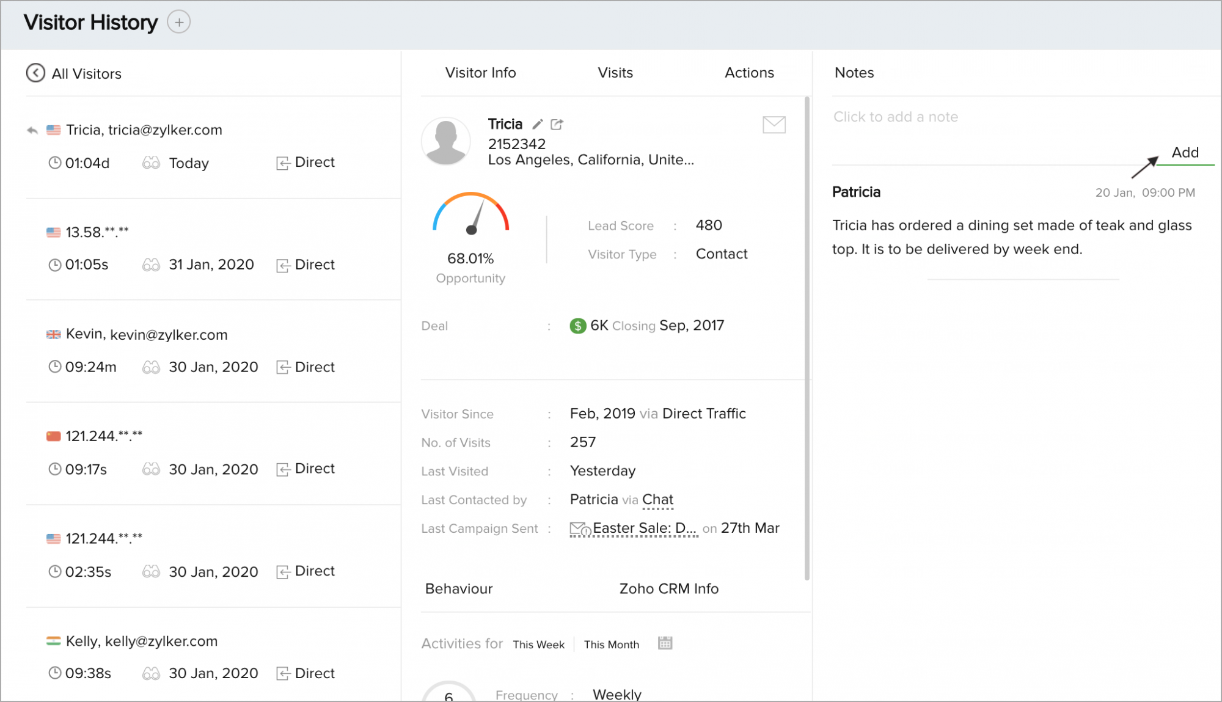Click the campaign mail icon beside Easter Sale
Image resolution: width=1222 pixels, height=702 pixels.
click(579, 528)
